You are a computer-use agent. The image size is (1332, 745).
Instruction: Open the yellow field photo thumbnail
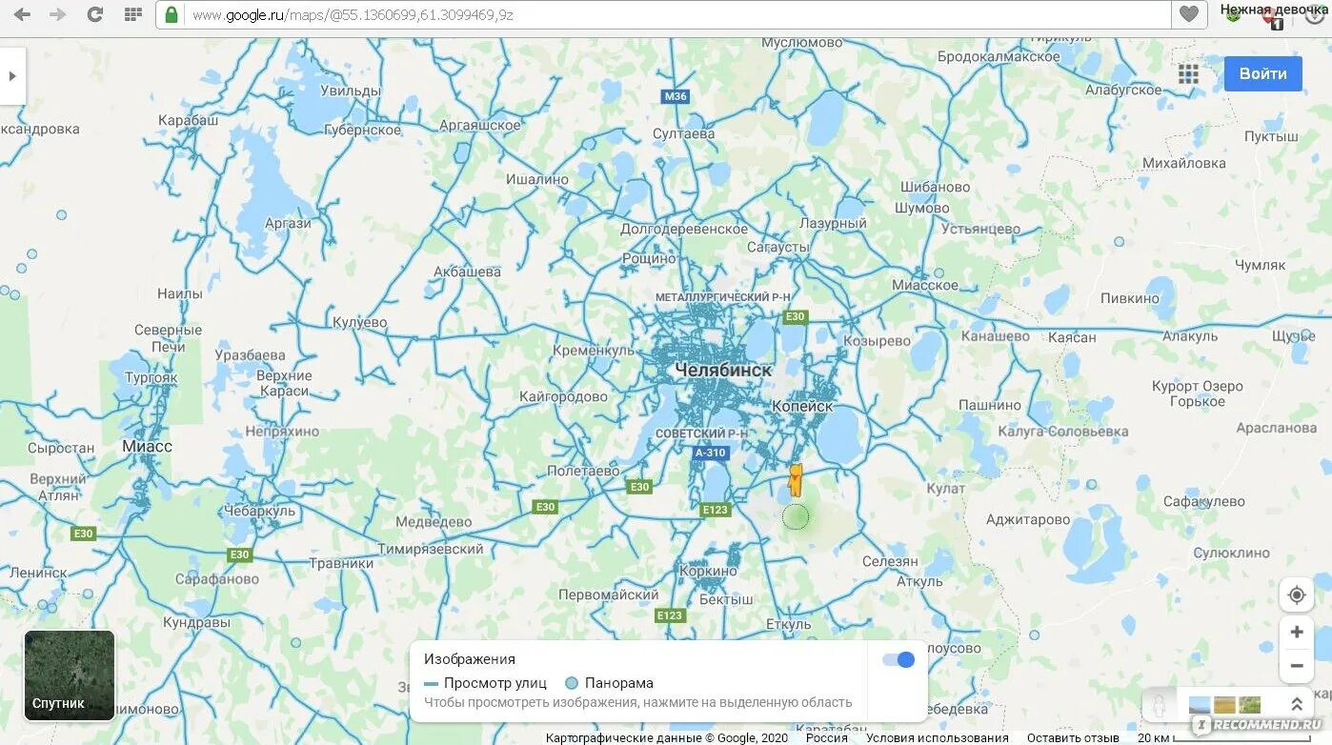point(1224,705)
